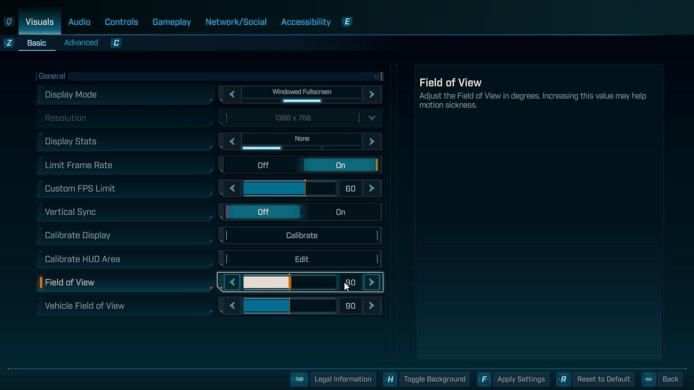Click the C key icon beside Advanced
Screen dimensions: 694x390
115,42
